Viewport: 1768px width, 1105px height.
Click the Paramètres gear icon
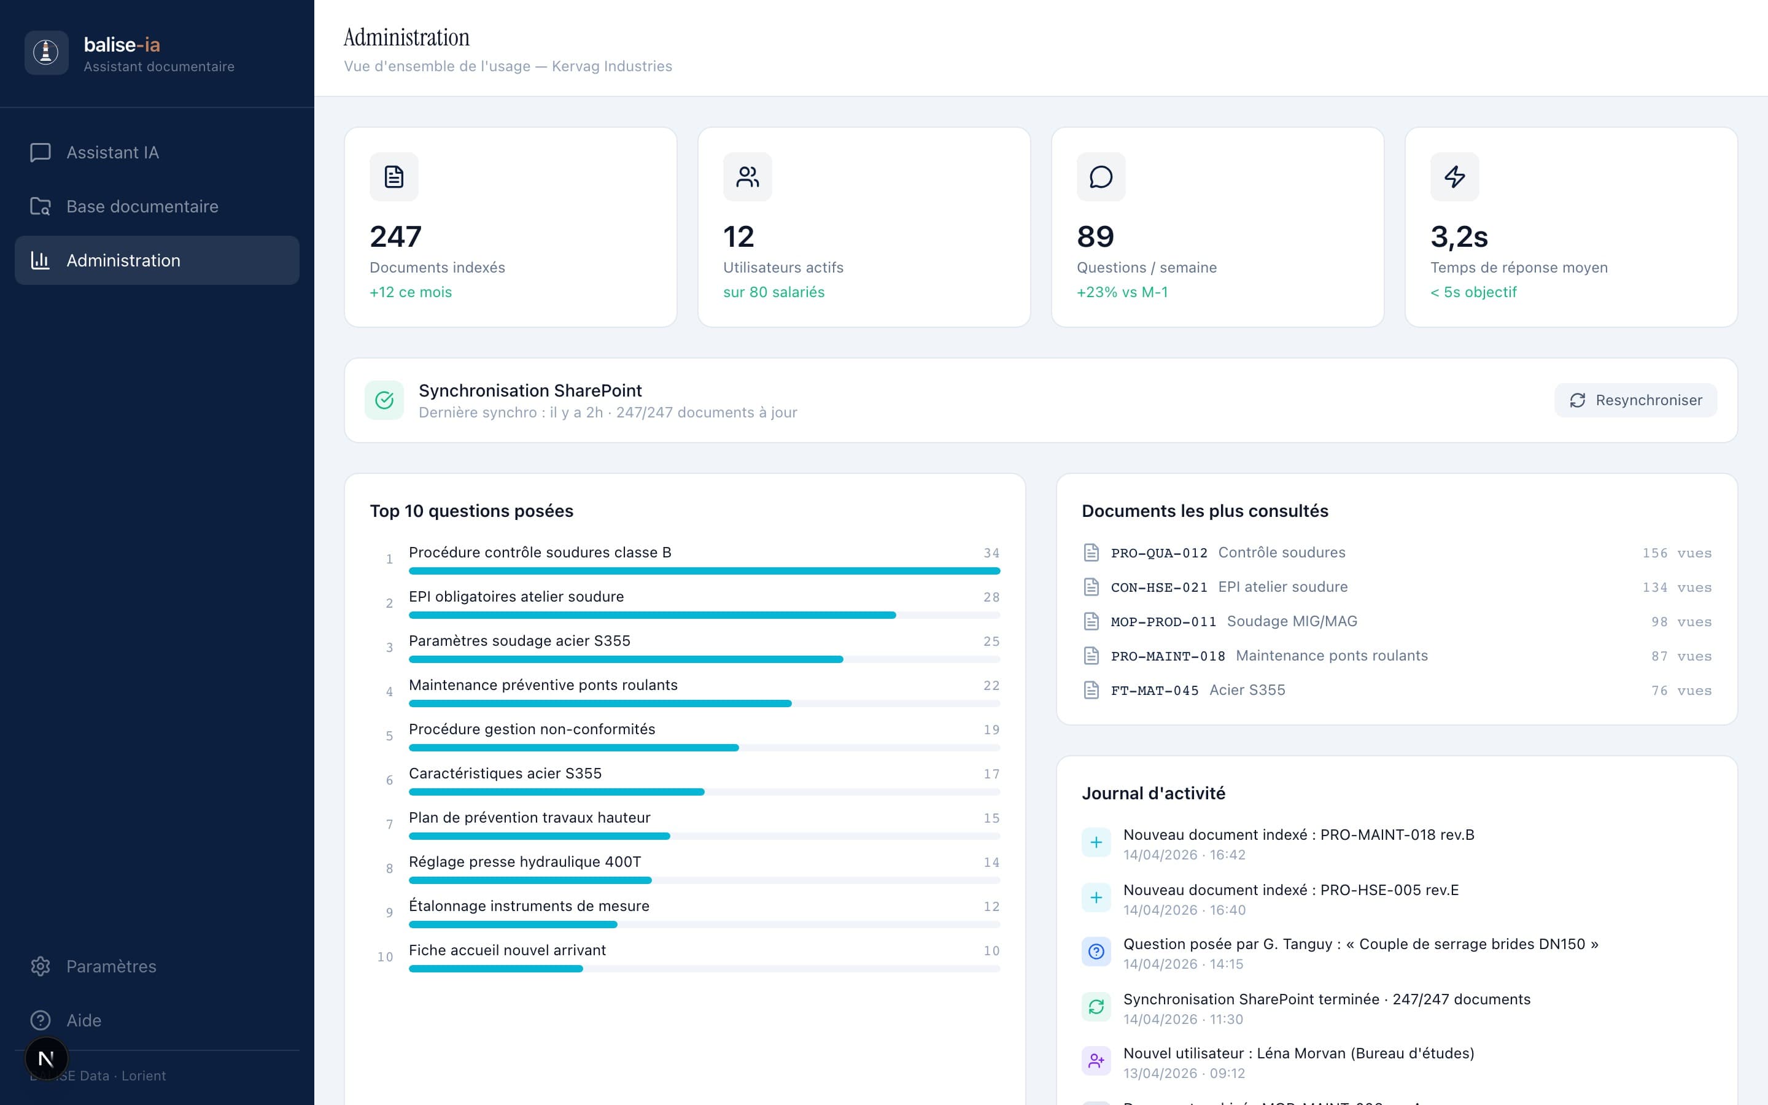(x=40, y=966)
